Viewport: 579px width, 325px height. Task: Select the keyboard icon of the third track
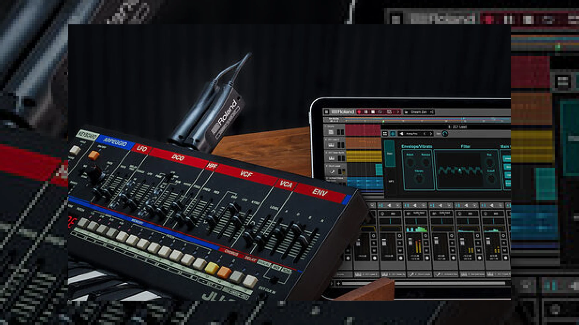(331, 158)
